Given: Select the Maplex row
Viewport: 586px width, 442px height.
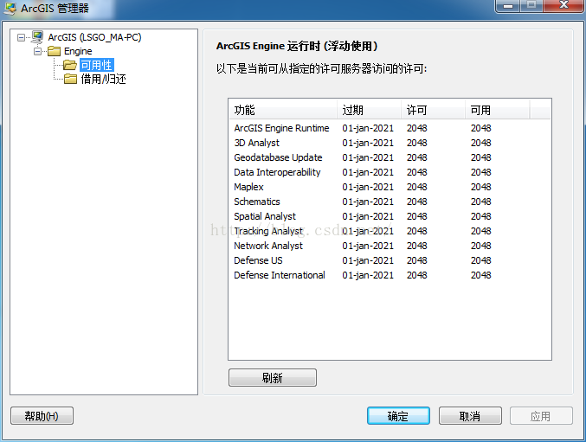Looking at the screenshot, I should pos(390,187).
